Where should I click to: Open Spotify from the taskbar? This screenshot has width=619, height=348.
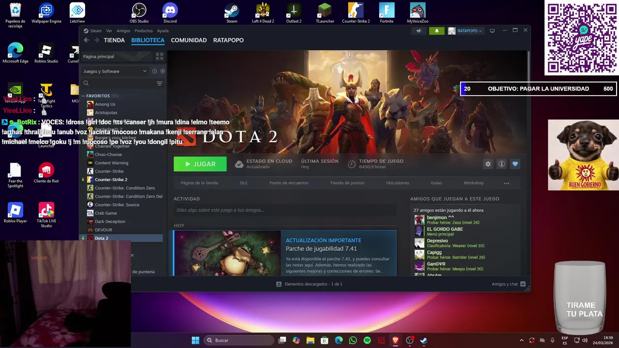(367, 340)
